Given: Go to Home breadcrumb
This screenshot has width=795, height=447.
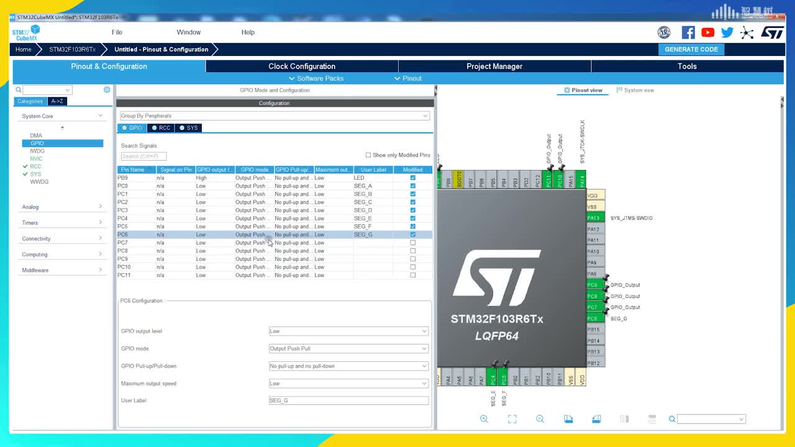Looking at the screenshot, I should [x=24, y=50].
